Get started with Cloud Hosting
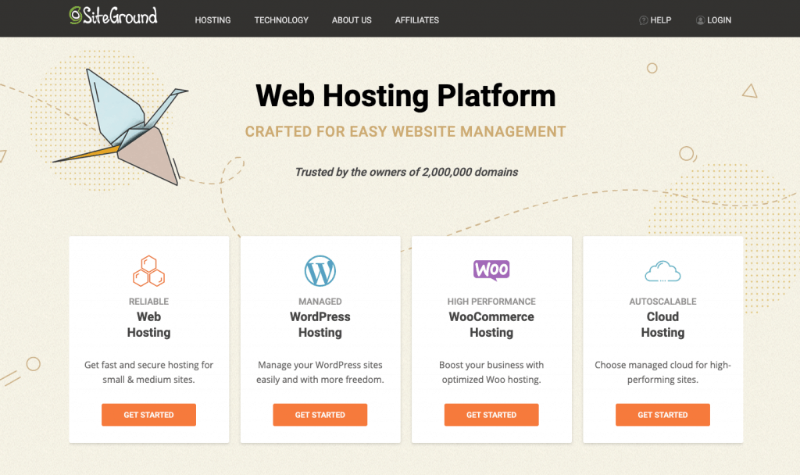This screenshot has height=475, width=800. pos(662,415)
